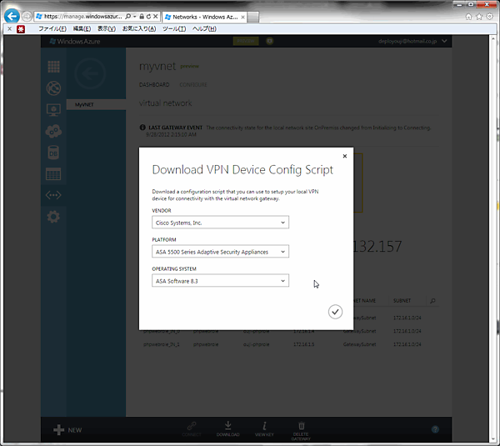Open the Platform dropdown for ASA 5500 Series
The height and width of the screenshot is (446, 500).
[x=220, y=252]
